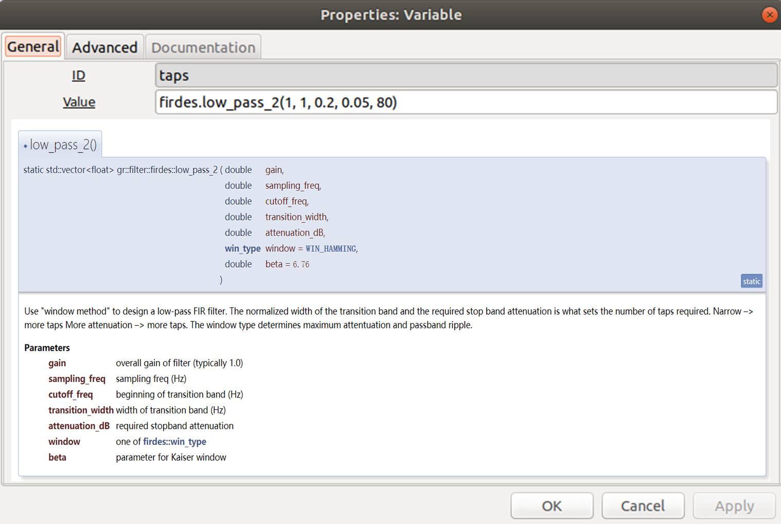Viewport: 781px width, 524px height.
Task: Click the Value field with firdes.low_pass_2
Action: pos(466,102)
